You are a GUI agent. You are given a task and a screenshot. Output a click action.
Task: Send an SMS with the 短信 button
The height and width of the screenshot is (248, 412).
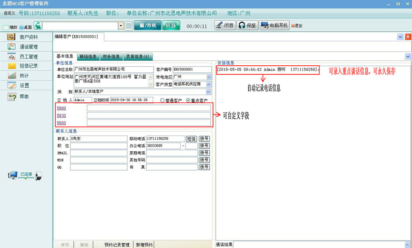191,139
